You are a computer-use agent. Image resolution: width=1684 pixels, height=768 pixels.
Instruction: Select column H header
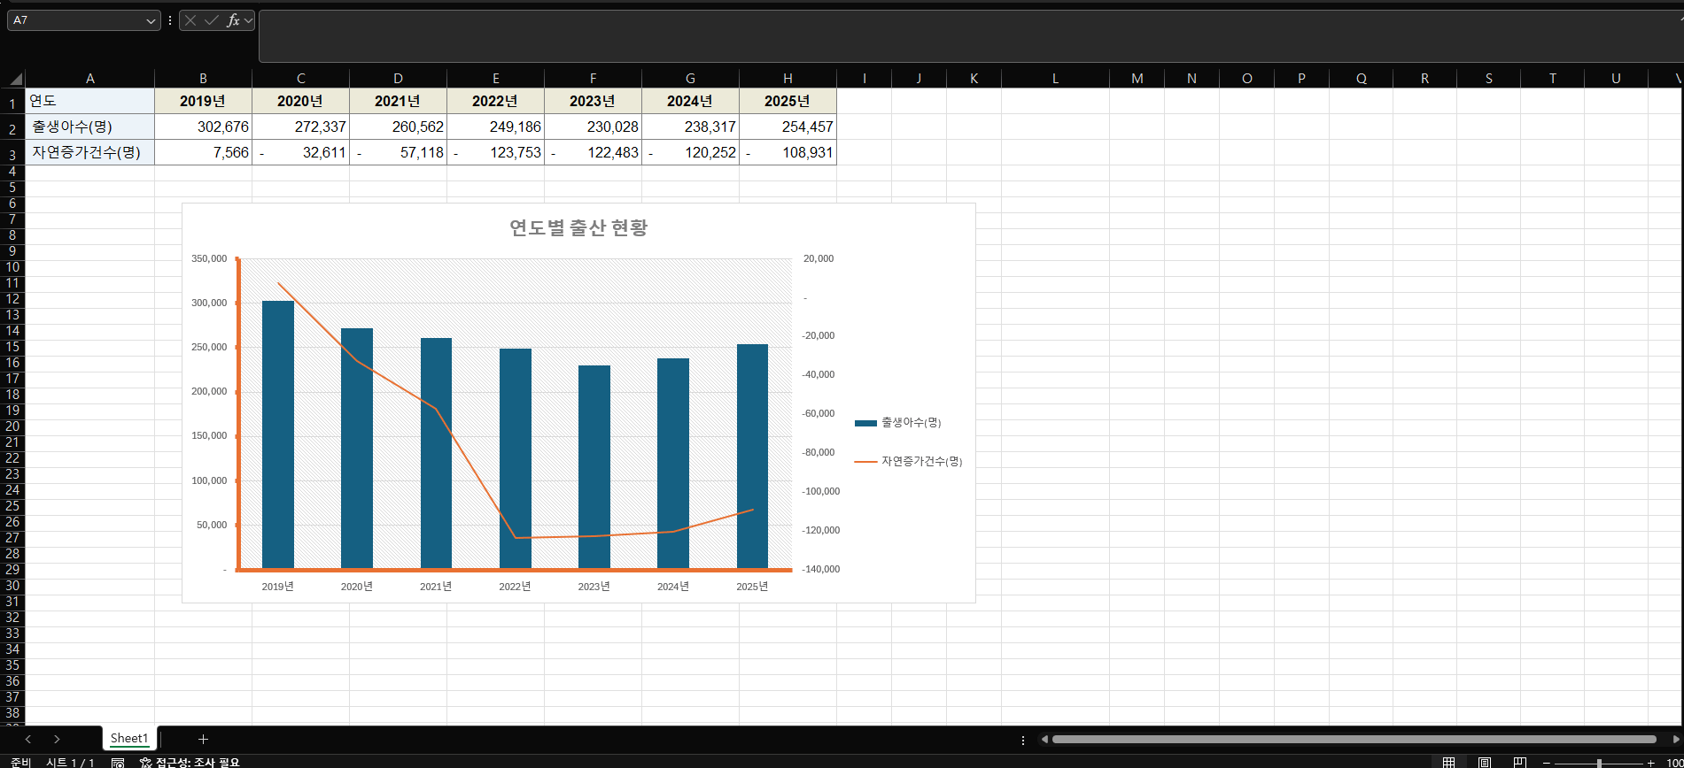click(788, 78)
